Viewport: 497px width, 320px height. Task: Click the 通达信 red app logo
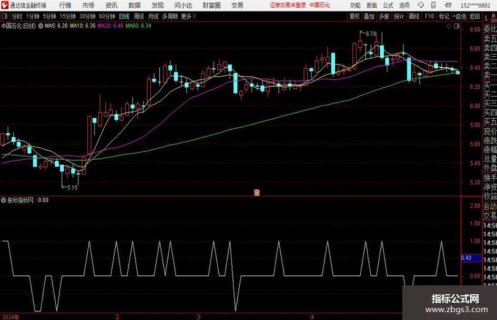click(x=5, y=5)
